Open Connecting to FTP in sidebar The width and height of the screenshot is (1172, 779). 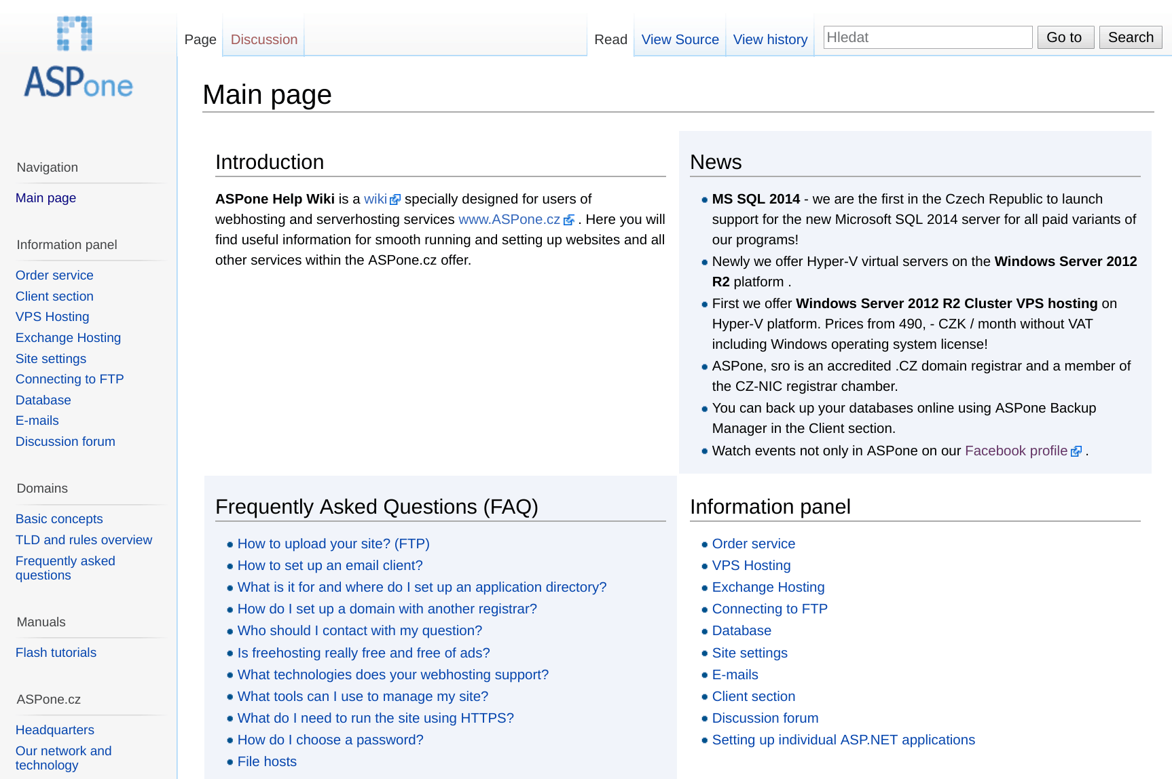click(x=69, y=379)
